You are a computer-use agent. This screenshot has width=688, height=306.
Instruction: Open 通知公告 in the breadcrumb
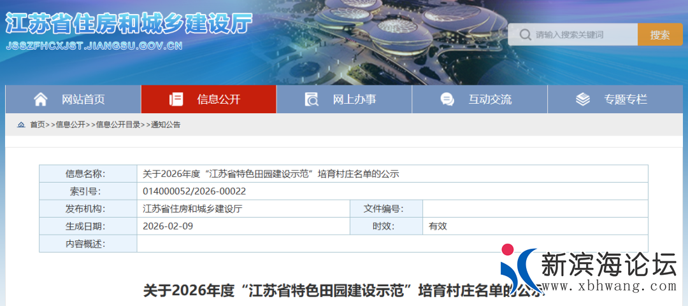point(166,125)
